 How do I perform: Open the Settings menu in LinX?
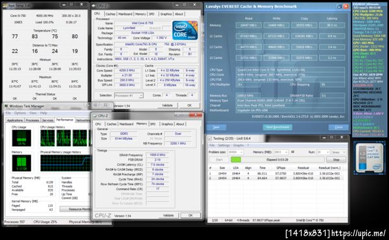point(224,146)
